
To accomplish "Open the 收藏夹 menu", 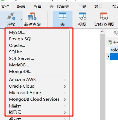I will (63, 7).
